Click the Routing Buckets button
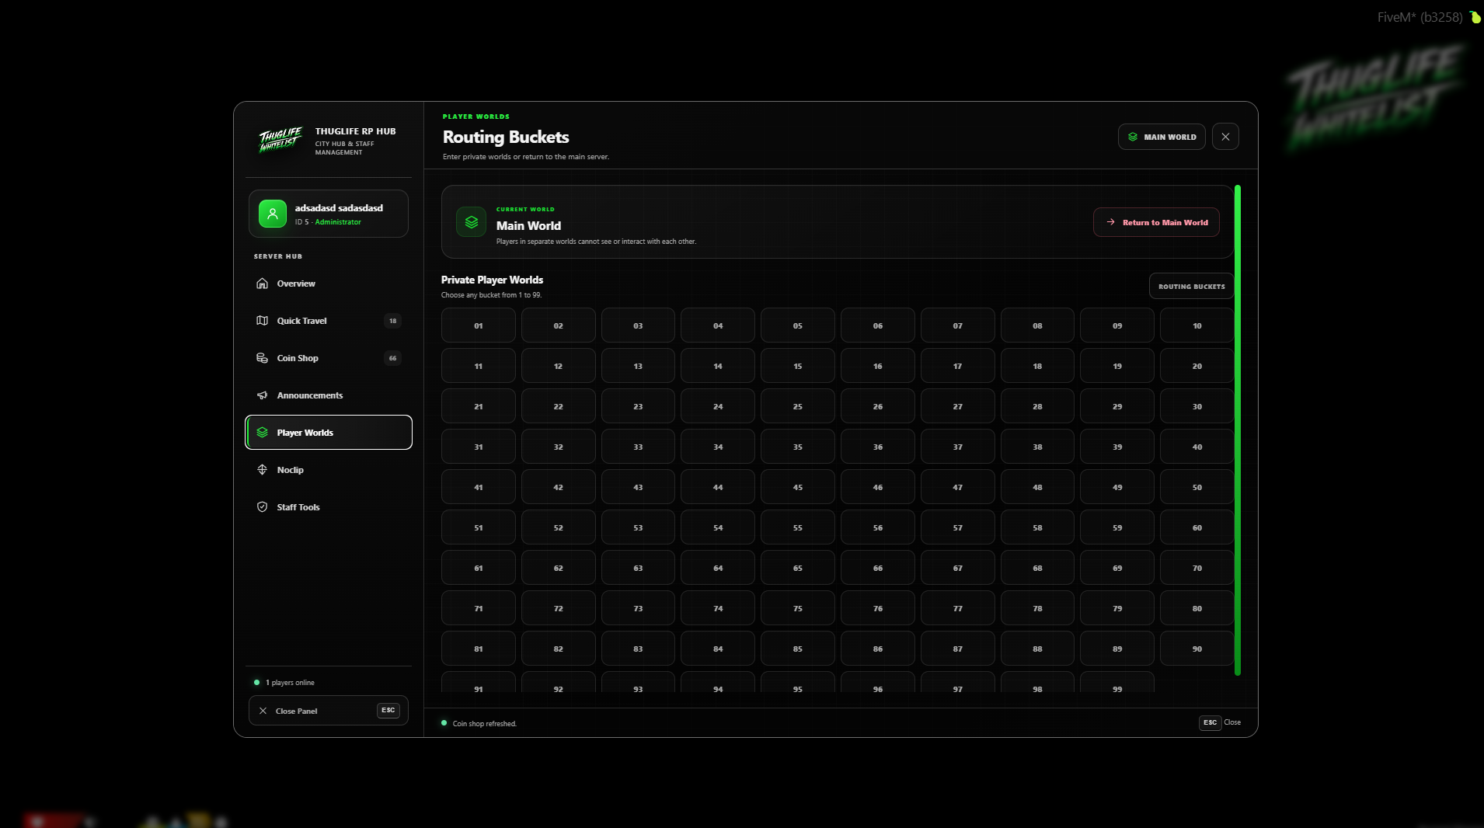This screenshot has height=828, width=1484. coord(1191,286)
